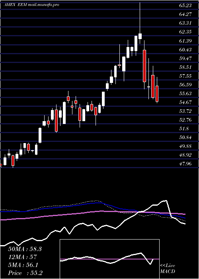199x279 pixels.
Task: Click the 'Price : 55.2' readout
Action: coord(25,273)
